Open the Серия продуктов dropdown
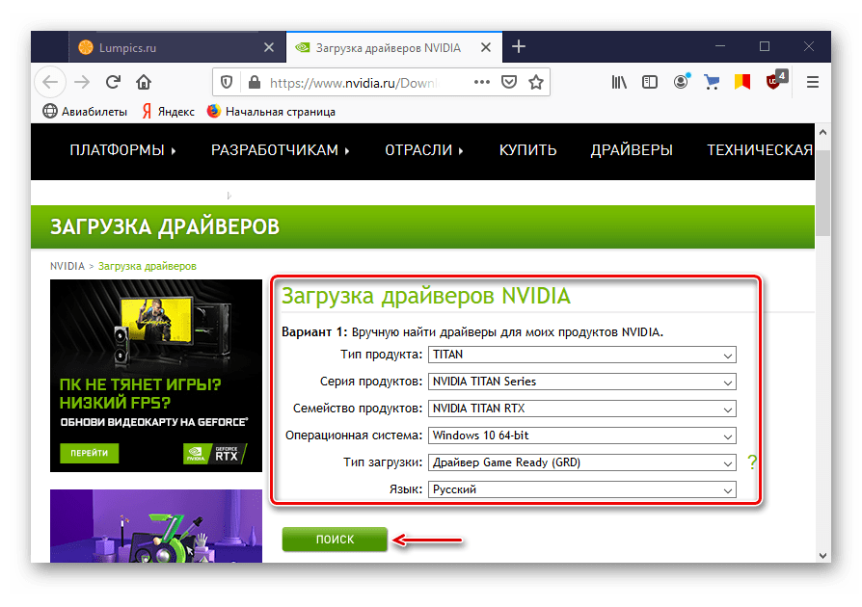 coord(581,382)
